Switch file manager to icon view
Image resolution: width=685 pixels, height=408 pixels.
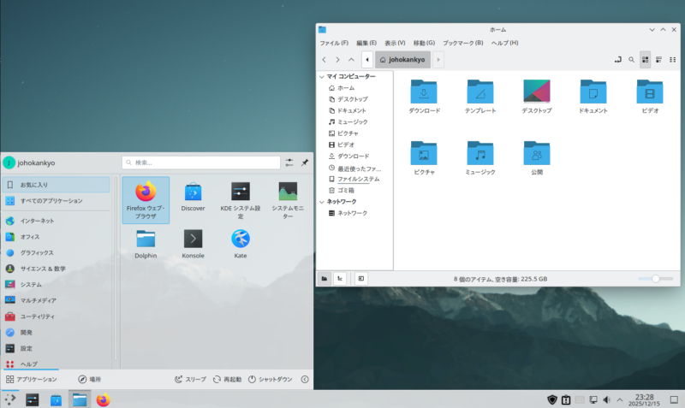pos(645,60)
